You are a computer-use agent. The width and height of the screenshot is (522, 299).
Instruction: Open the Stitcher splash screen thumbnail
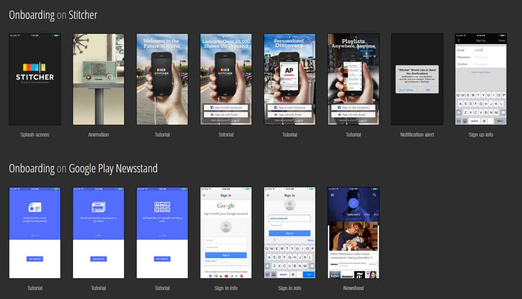coord(35,79)
